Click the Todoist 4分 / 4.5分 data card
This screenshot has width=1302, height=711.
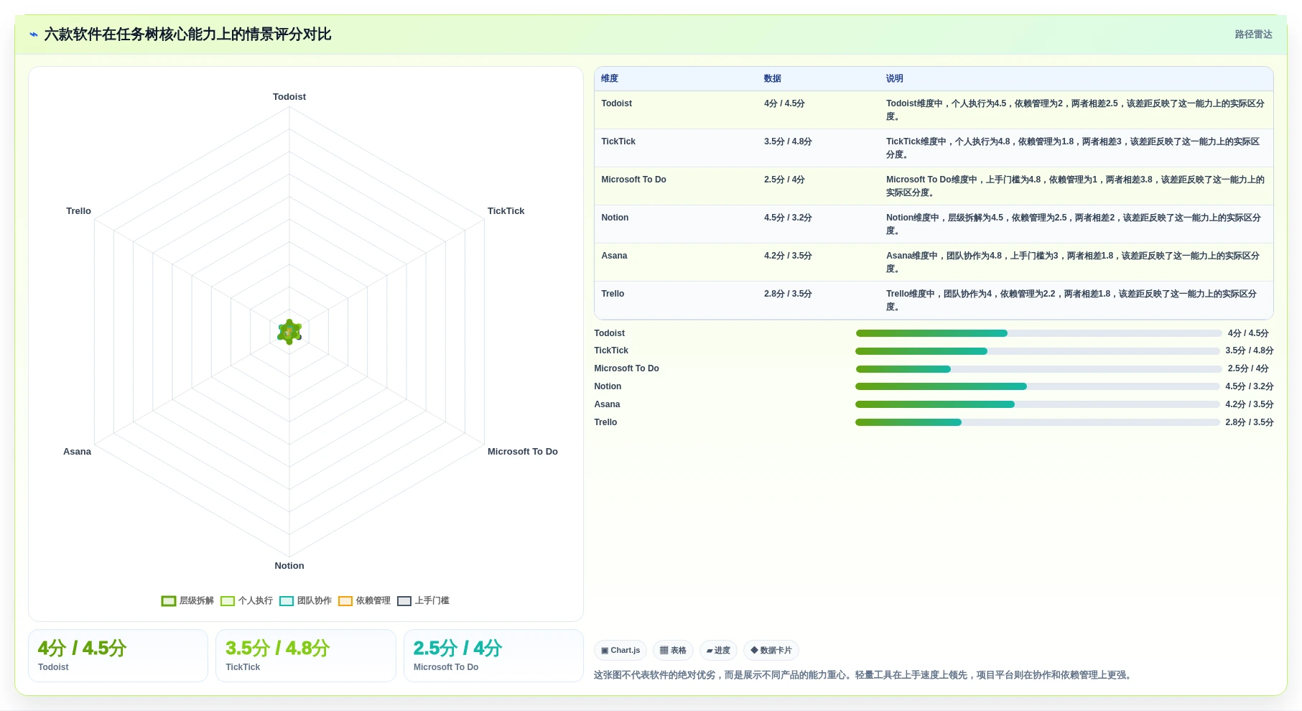coord(118,656)
